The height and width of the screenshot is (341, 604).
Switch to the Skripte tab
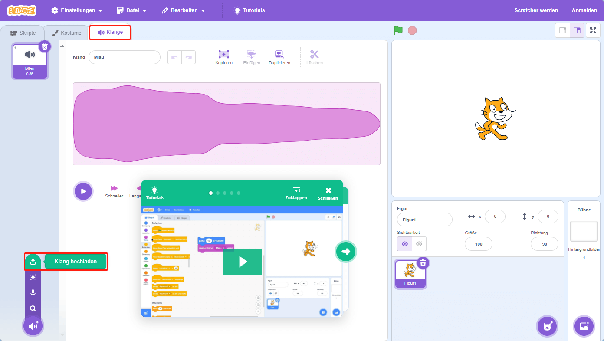click(x=23, y=33)
